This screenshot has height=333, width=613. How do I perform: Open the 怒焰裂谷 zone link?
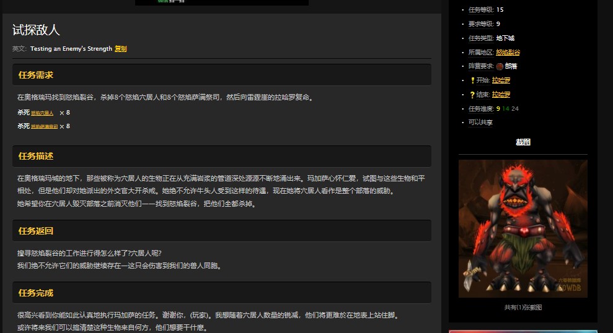coord(508,52)
